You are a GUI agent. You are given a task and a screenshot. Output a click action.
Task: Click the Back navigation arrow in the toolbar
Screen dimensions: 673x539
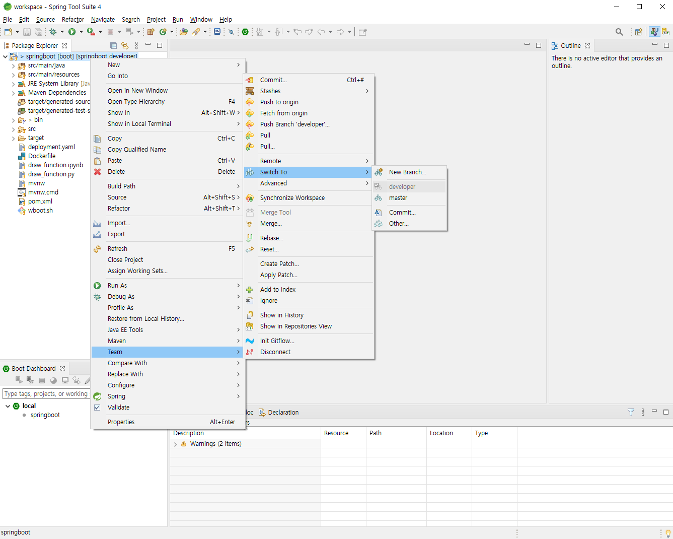(x=321, y=32)
